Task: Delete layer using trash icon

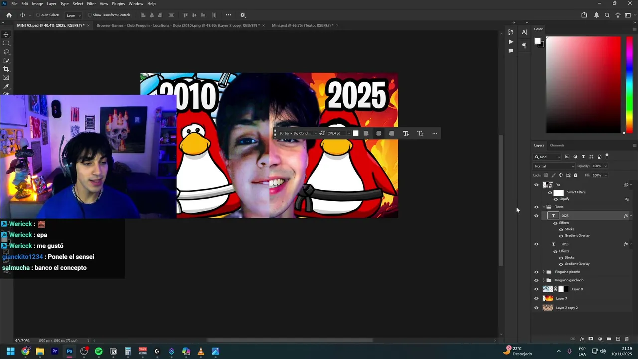Action: pyautogui.click(x=627, y=339)
